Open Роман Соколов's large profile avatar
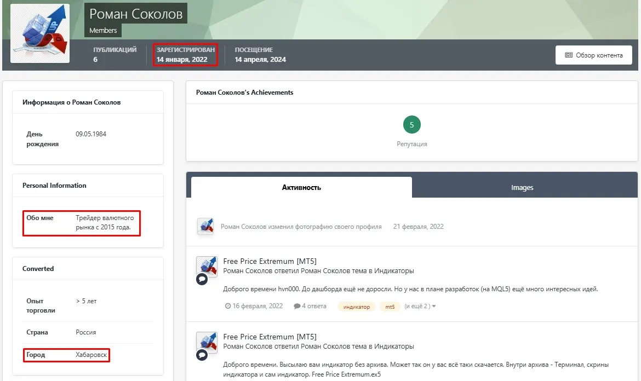 [40, 33]
